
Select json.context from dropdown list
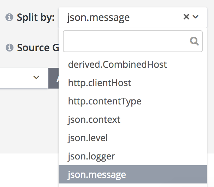click(94, 120)
